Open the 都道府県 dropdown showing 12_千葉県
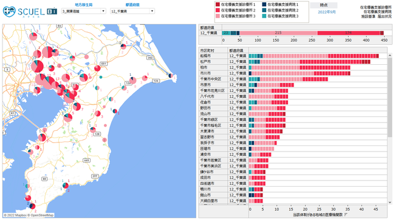This screenshot has width=395, height=223. [132, 11]
